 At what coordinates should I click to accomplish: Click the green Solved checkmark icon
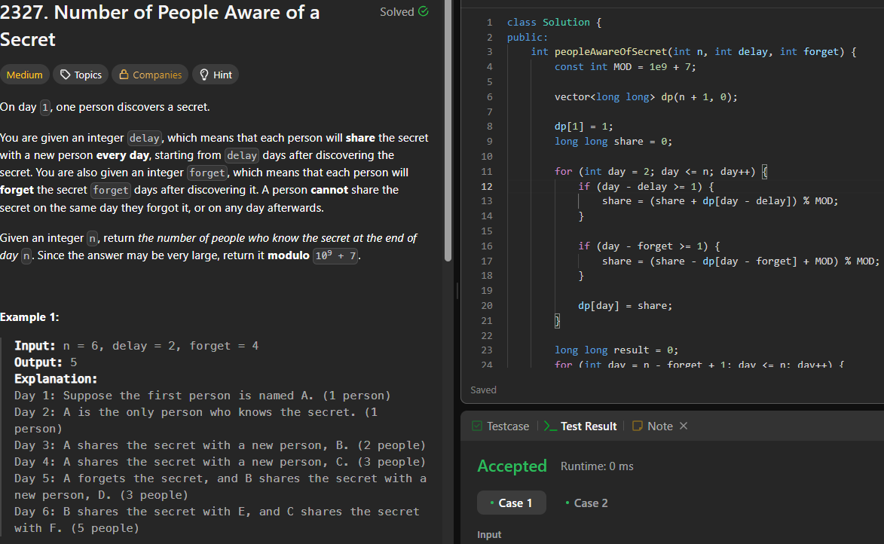click(424, 11)
